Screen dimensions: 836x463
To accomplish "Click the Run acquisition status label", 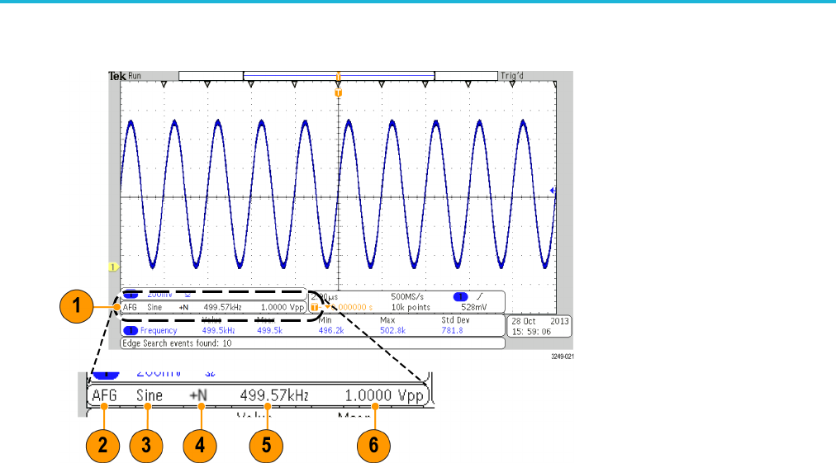I will click(135, 76).
